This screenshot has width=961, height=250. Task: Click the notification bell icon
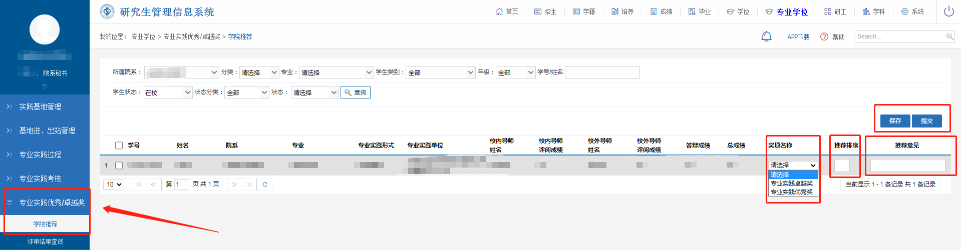[x=766, y=36]
